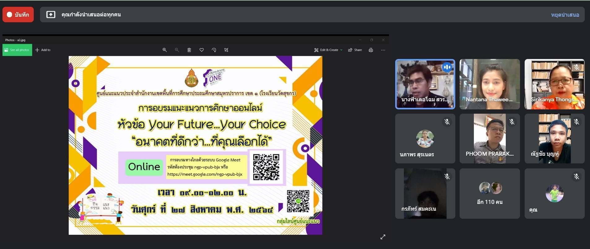The height and width of the screenshot is (249, 590).
Task: Select the ณัฐชัย บุญทู้ participant tile
Action: (554, 138)
